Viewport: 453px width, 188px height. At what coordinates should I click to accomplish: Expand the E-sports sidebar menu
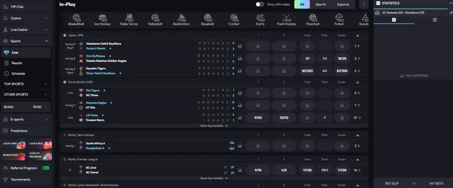(26, 119)
